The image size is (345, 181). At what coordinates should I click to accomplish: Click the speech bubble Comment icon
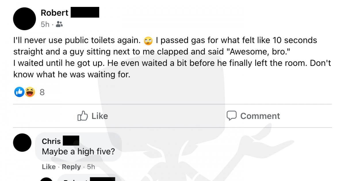point(232,116)
